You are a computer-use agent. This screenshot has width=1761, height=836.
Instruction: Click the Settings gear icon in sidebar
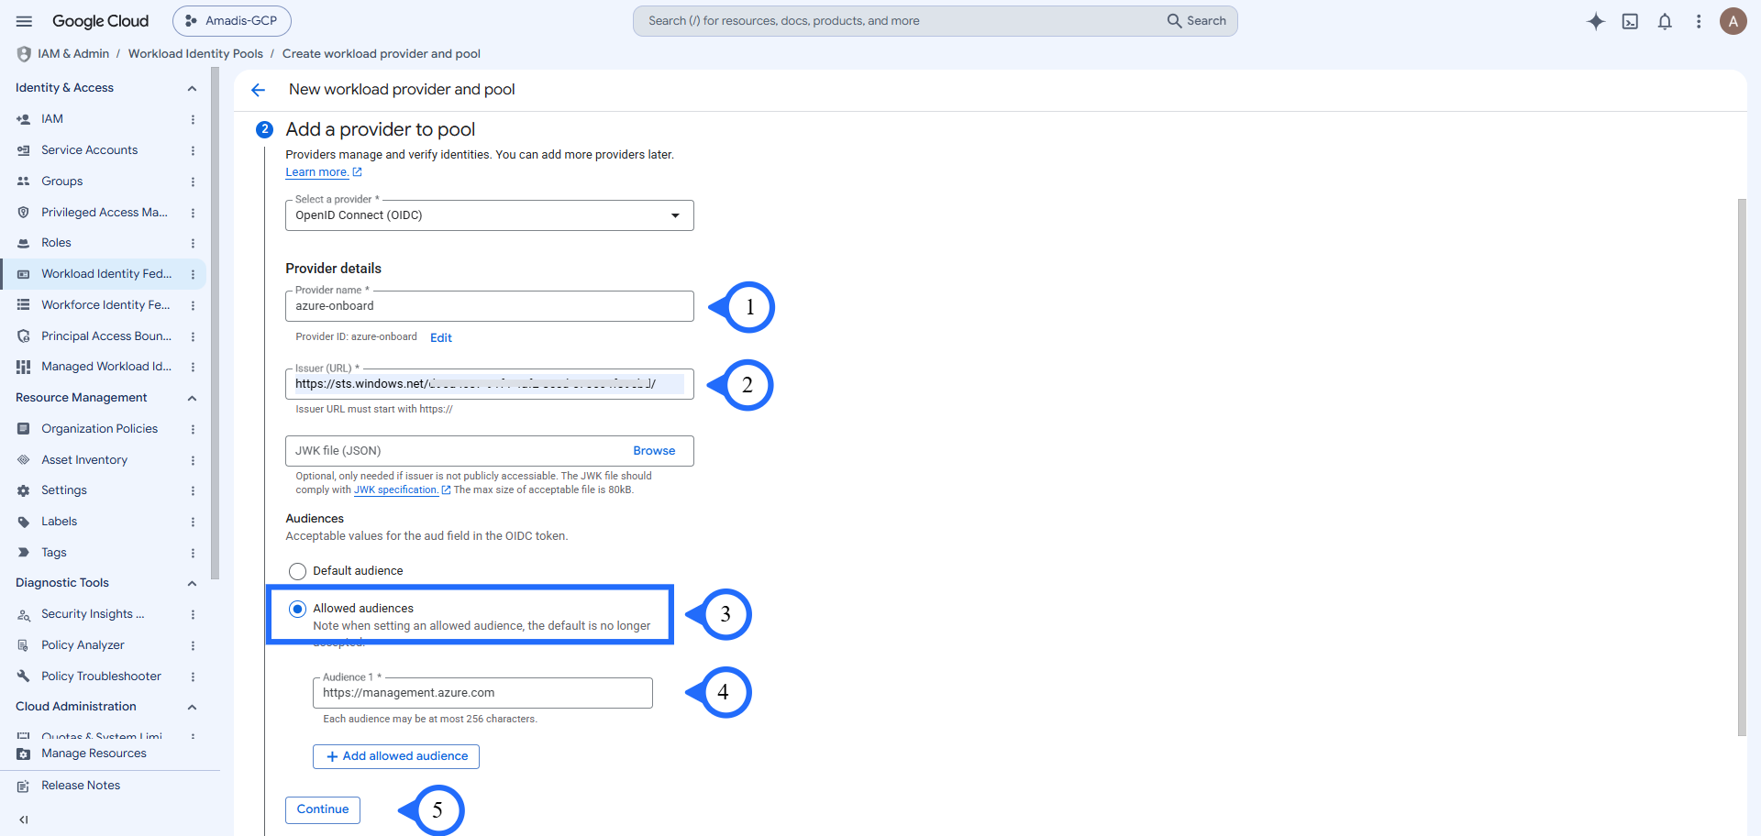(x=24, y=490)
